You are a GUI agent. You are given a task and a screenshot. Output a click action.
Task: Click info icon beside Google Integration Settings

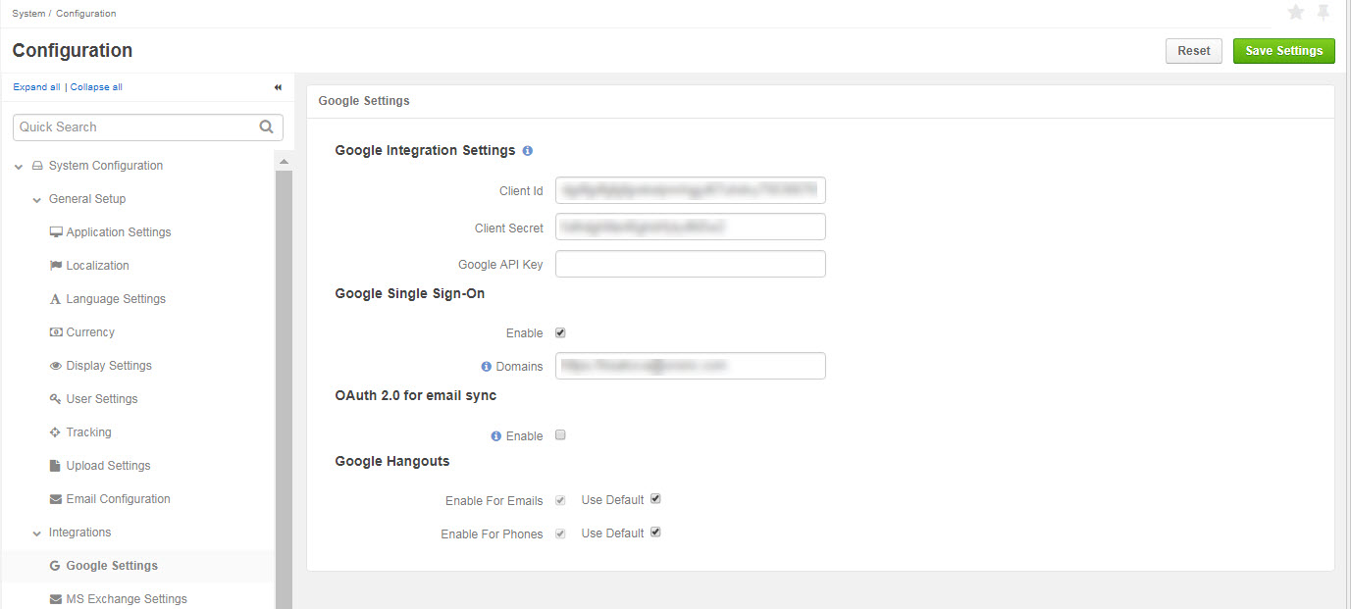tap(528, 151)
